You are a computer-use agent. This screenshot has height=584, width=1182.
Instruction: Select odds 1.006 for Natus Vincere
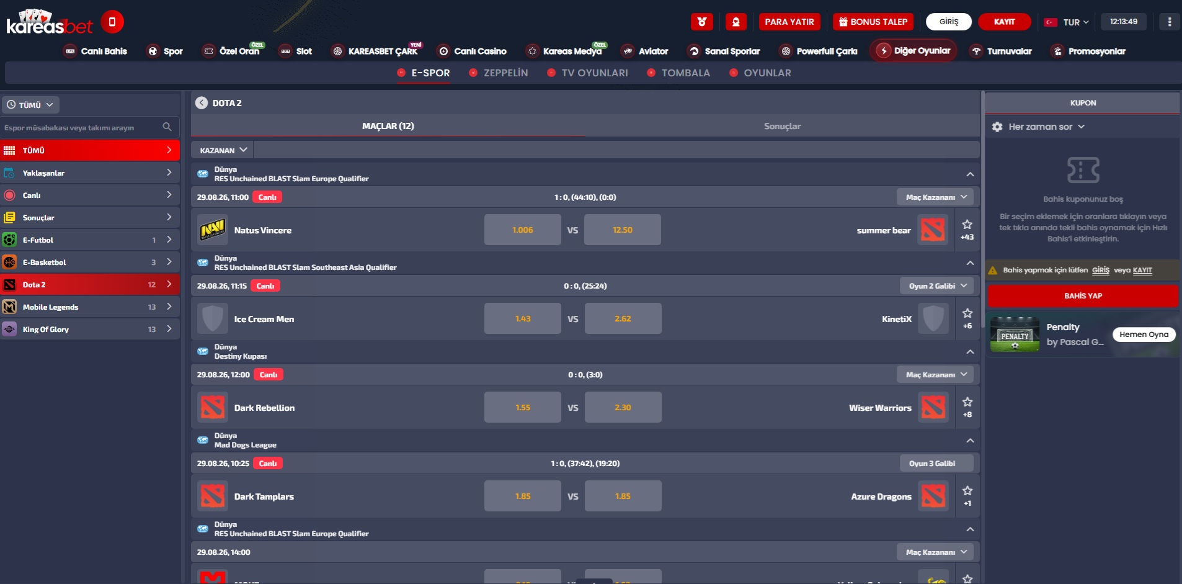point(523,230)
